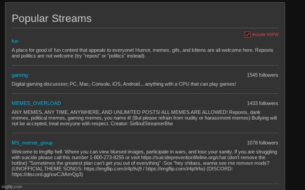Visit the MS_memer_group stream
Screen dimensions: 305x190
(32, 143)
